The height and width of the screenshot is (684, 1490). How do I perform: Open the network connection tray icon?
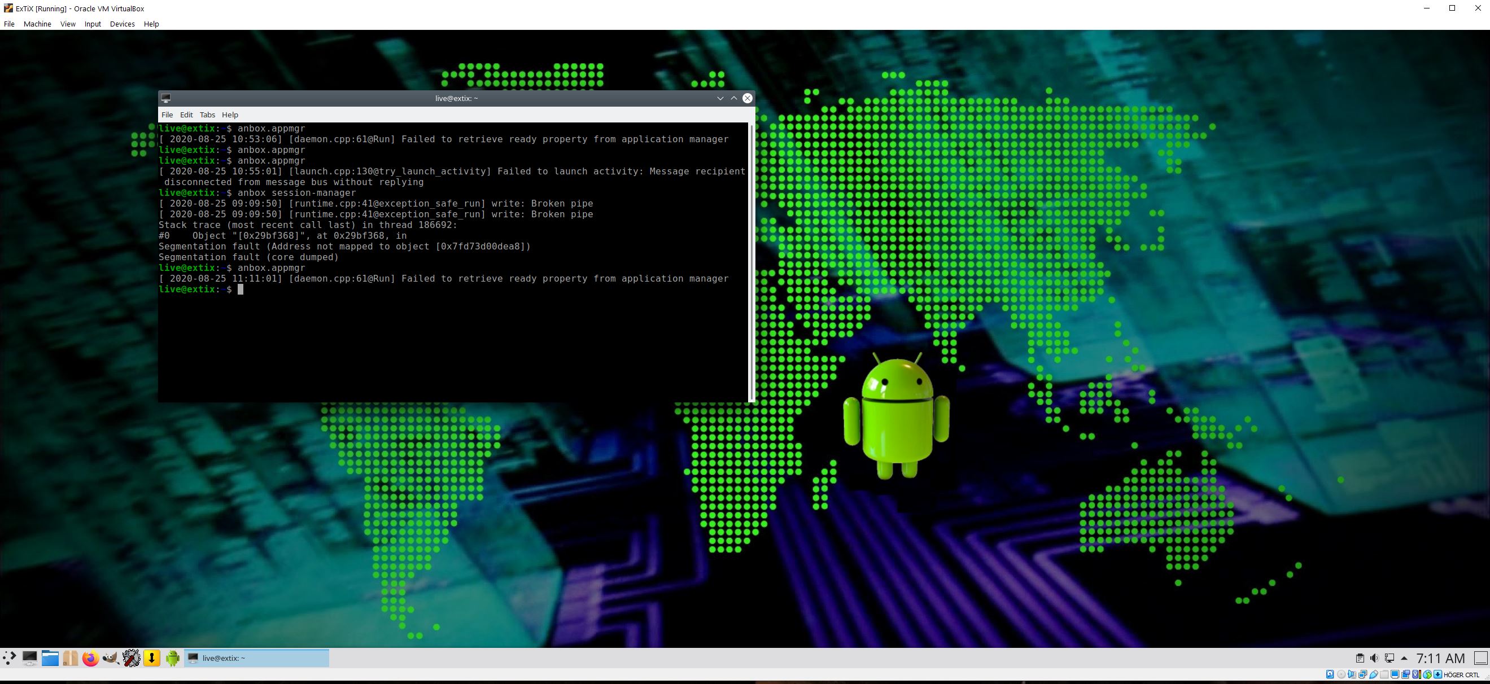point(1389,658)
